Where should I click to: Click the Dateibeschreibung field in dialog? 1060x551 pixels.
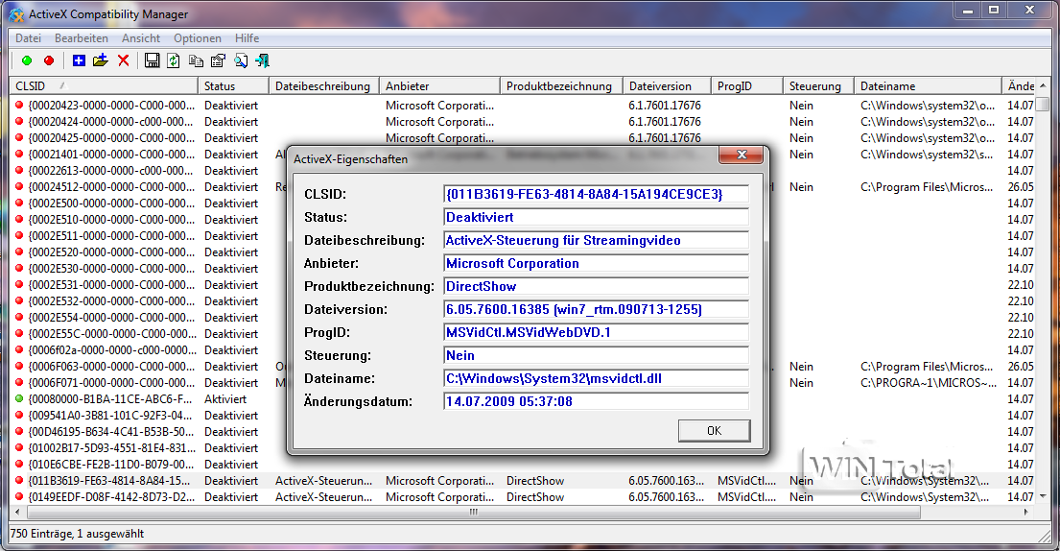pyautogui.click(x=597, y=240)
